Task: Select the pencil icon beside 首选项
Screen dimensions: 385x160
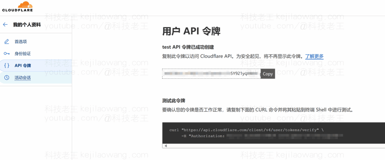Action: tap(7, 42)
